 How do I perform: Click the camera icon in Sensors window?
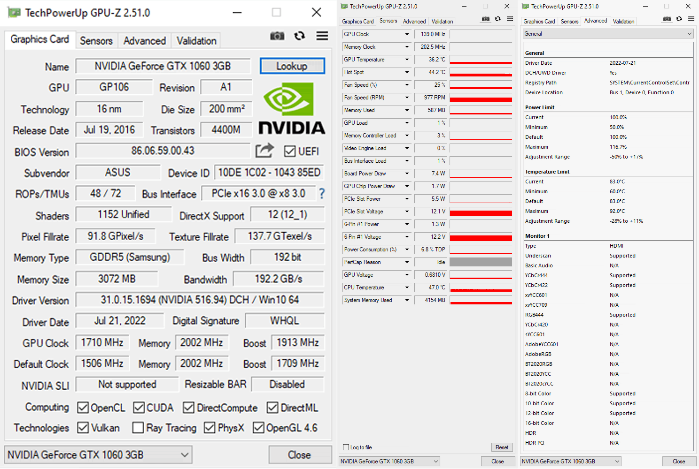click(x=486, y=19)
